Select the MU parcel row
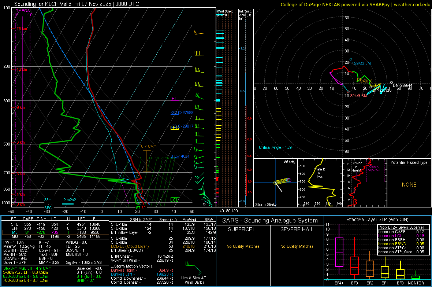The height and width of the screenshot is (287, 432). (x=55, y=236)
